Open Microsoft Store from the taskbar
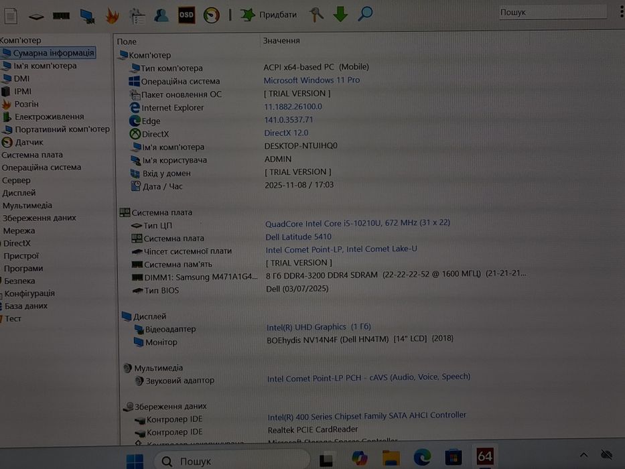The image size is (625, 469). (x=454, y=457)
